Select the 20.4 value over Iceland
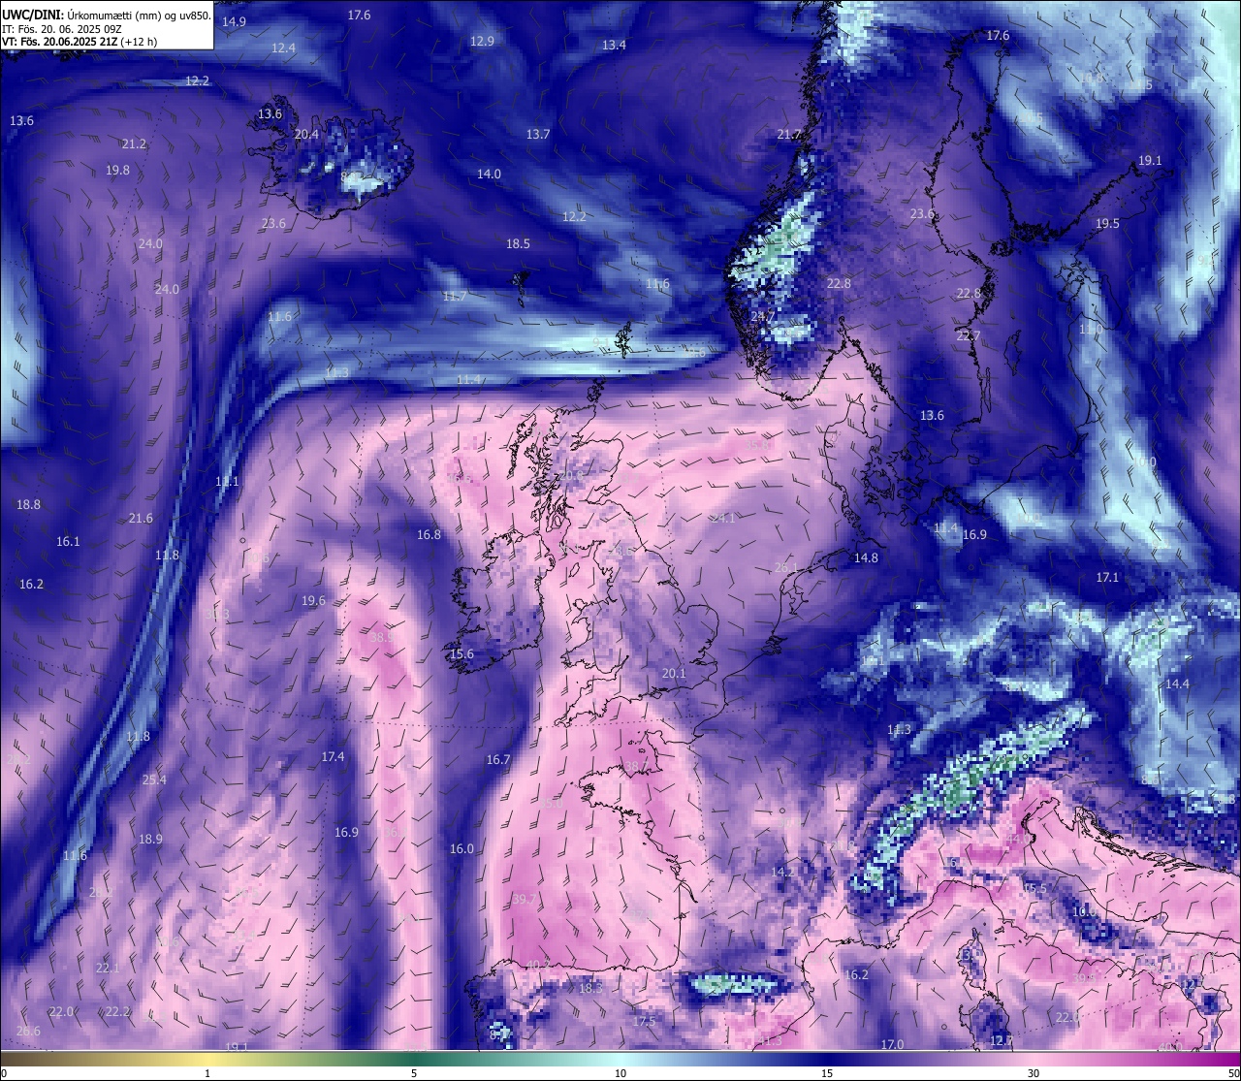 point(306,134)
